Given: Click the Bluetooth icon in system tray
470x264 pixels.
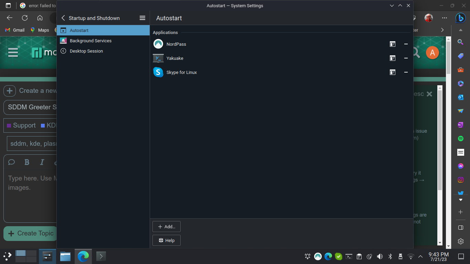Looking at the screenshot, I should [390, 256].
